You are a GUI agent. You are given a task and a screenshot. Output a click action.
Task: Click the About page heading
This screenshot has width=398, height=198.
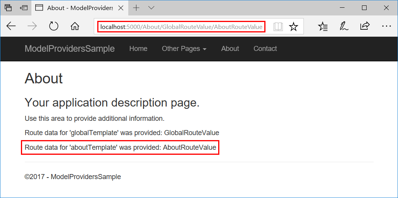(x=44, y=78)
